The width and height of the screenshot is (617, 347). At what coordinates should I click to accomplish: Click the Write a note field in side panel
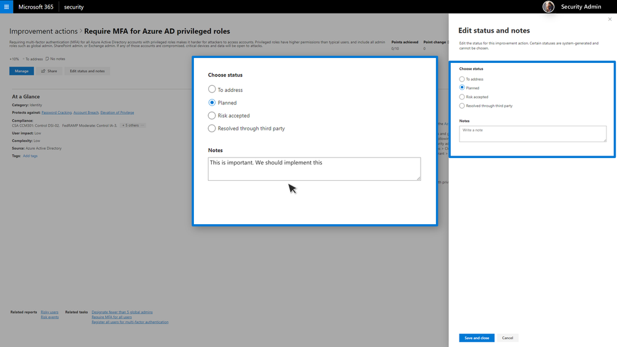pos(532,134)
